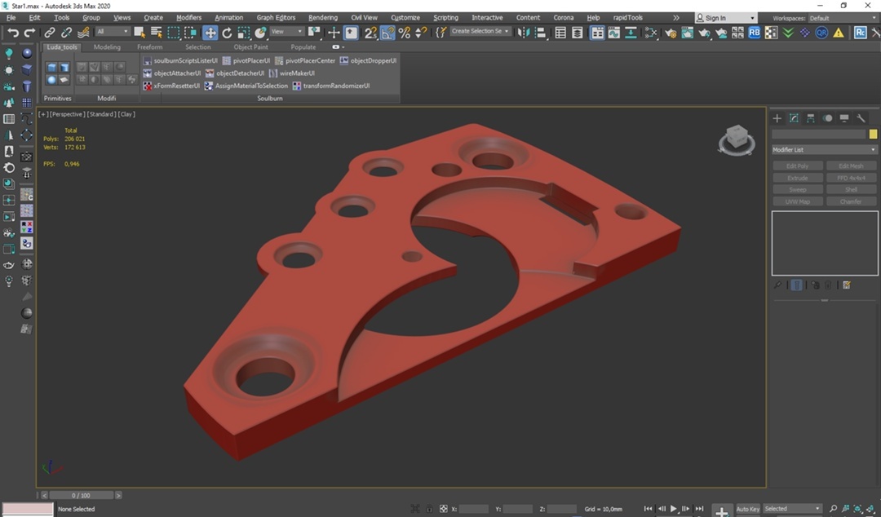Launch the transformRandomizerUI script
This screenshot has width=881, height=517.
(x=331, y=86)
